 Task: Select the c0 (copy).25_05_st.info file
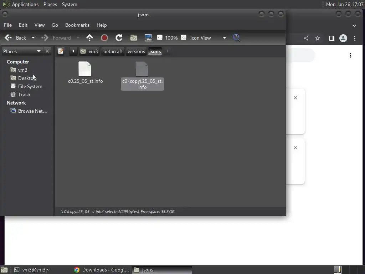point(142,76)
